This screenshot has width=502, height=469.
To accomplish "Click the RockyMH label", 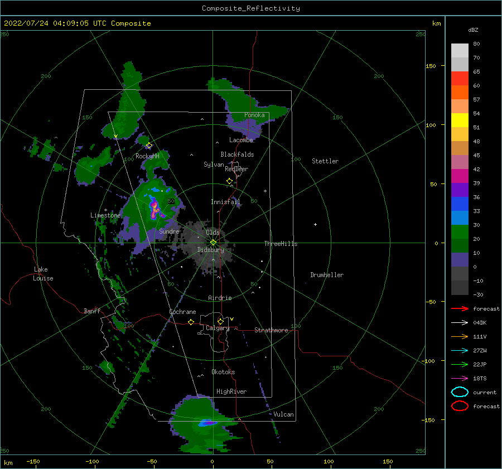I will 147,156.
